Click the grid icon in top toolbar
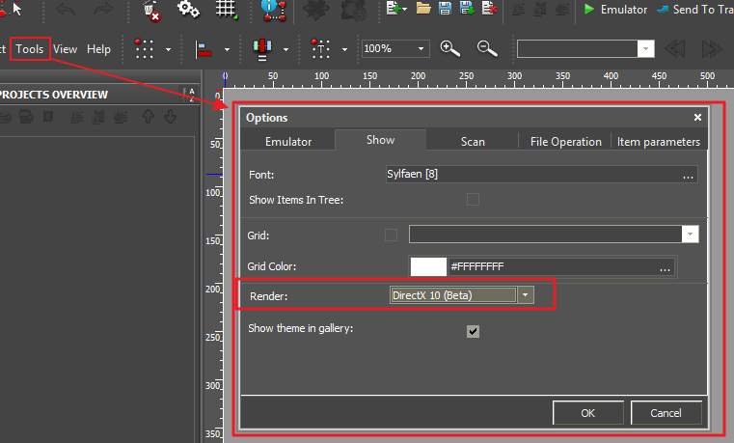Screen dimensions: 734x443 pos(227,10)
